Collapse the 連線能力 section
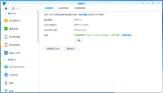 (5, 60)
